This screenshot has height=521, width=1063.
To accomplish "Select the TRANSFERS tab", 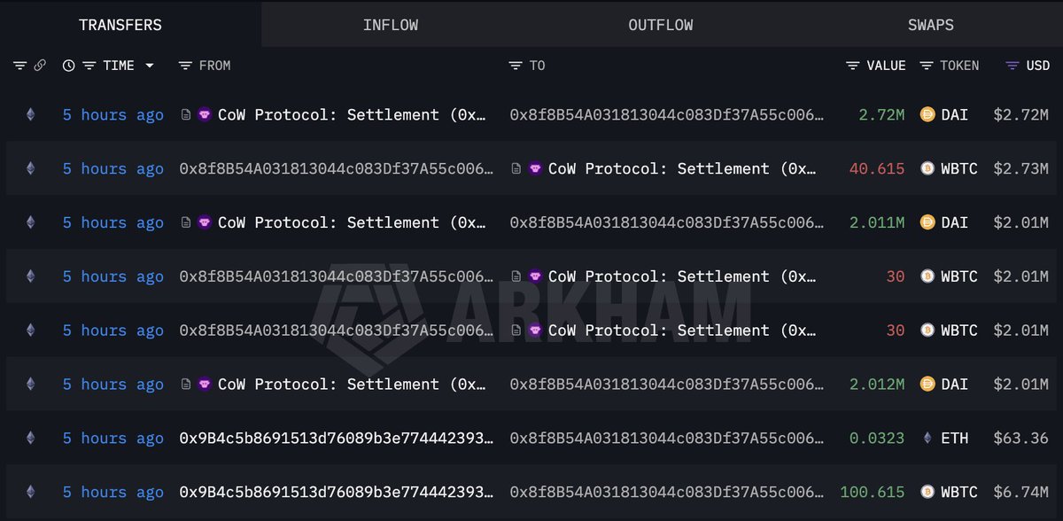I will click(x=120, y=25).
